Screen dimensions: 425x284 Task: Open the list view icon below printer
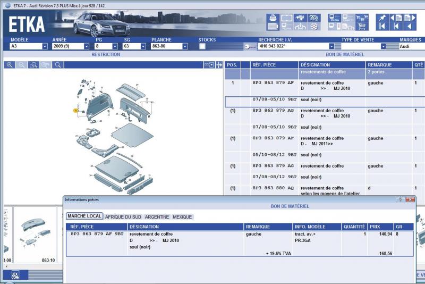pyautogui.click(x=273, y=26)
